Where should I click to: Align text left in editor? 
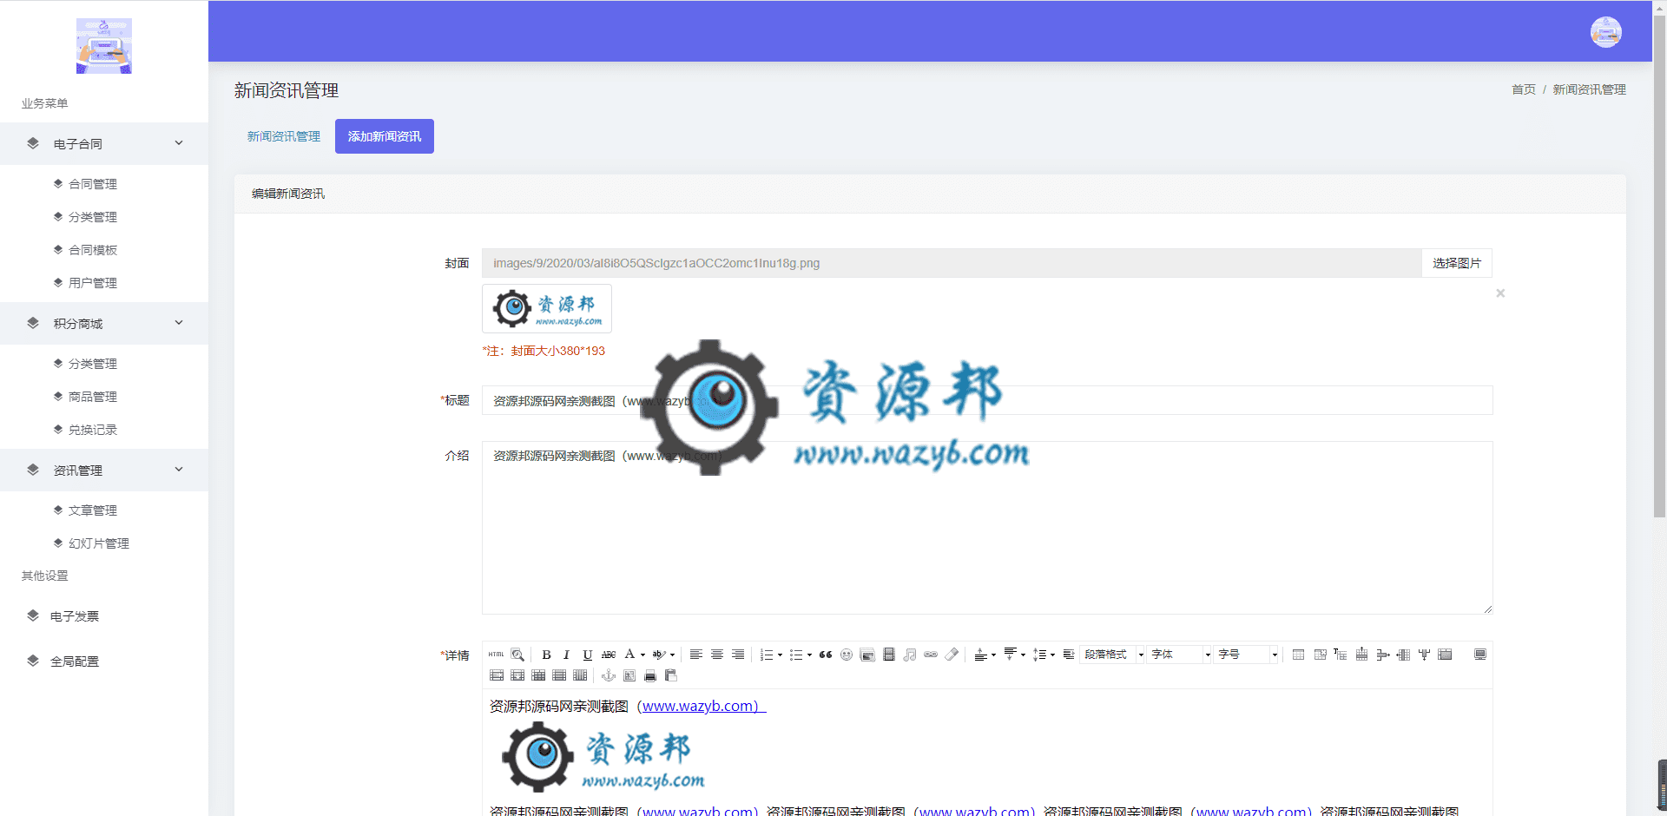pyautogui.click(x=696, y=655)
